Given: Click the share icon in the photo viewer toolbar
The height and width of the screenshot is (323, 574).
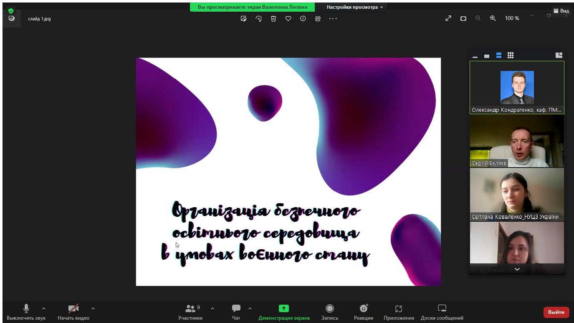Looking at the screenshot, I should tap(318, 19).
